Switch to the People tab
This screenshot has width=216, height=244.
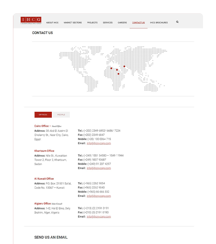coord(61,115)
